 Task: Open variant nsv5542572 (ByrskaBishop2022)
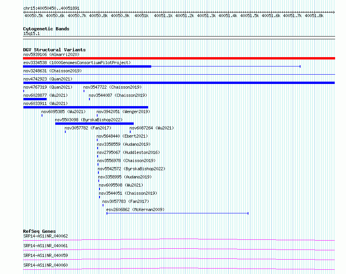(x=131, y=169)
